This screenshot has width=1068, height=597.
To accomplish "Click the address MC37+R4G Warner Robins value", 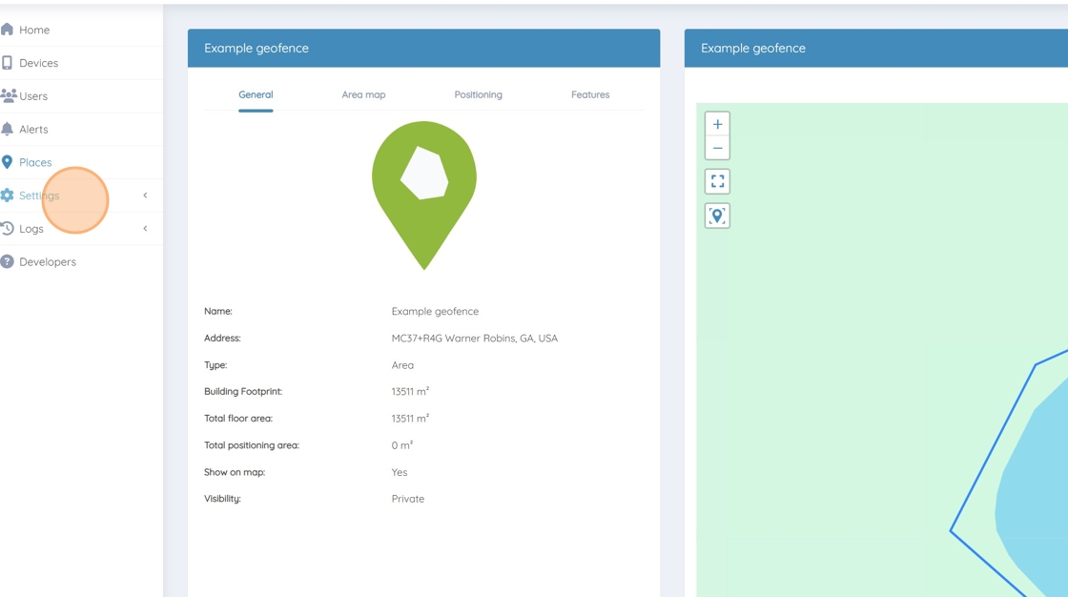I will click(x=474, y=338).
